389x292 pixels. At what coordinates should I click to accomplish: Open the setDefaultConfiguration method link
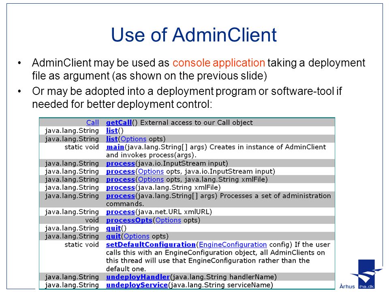click(151, 245)
